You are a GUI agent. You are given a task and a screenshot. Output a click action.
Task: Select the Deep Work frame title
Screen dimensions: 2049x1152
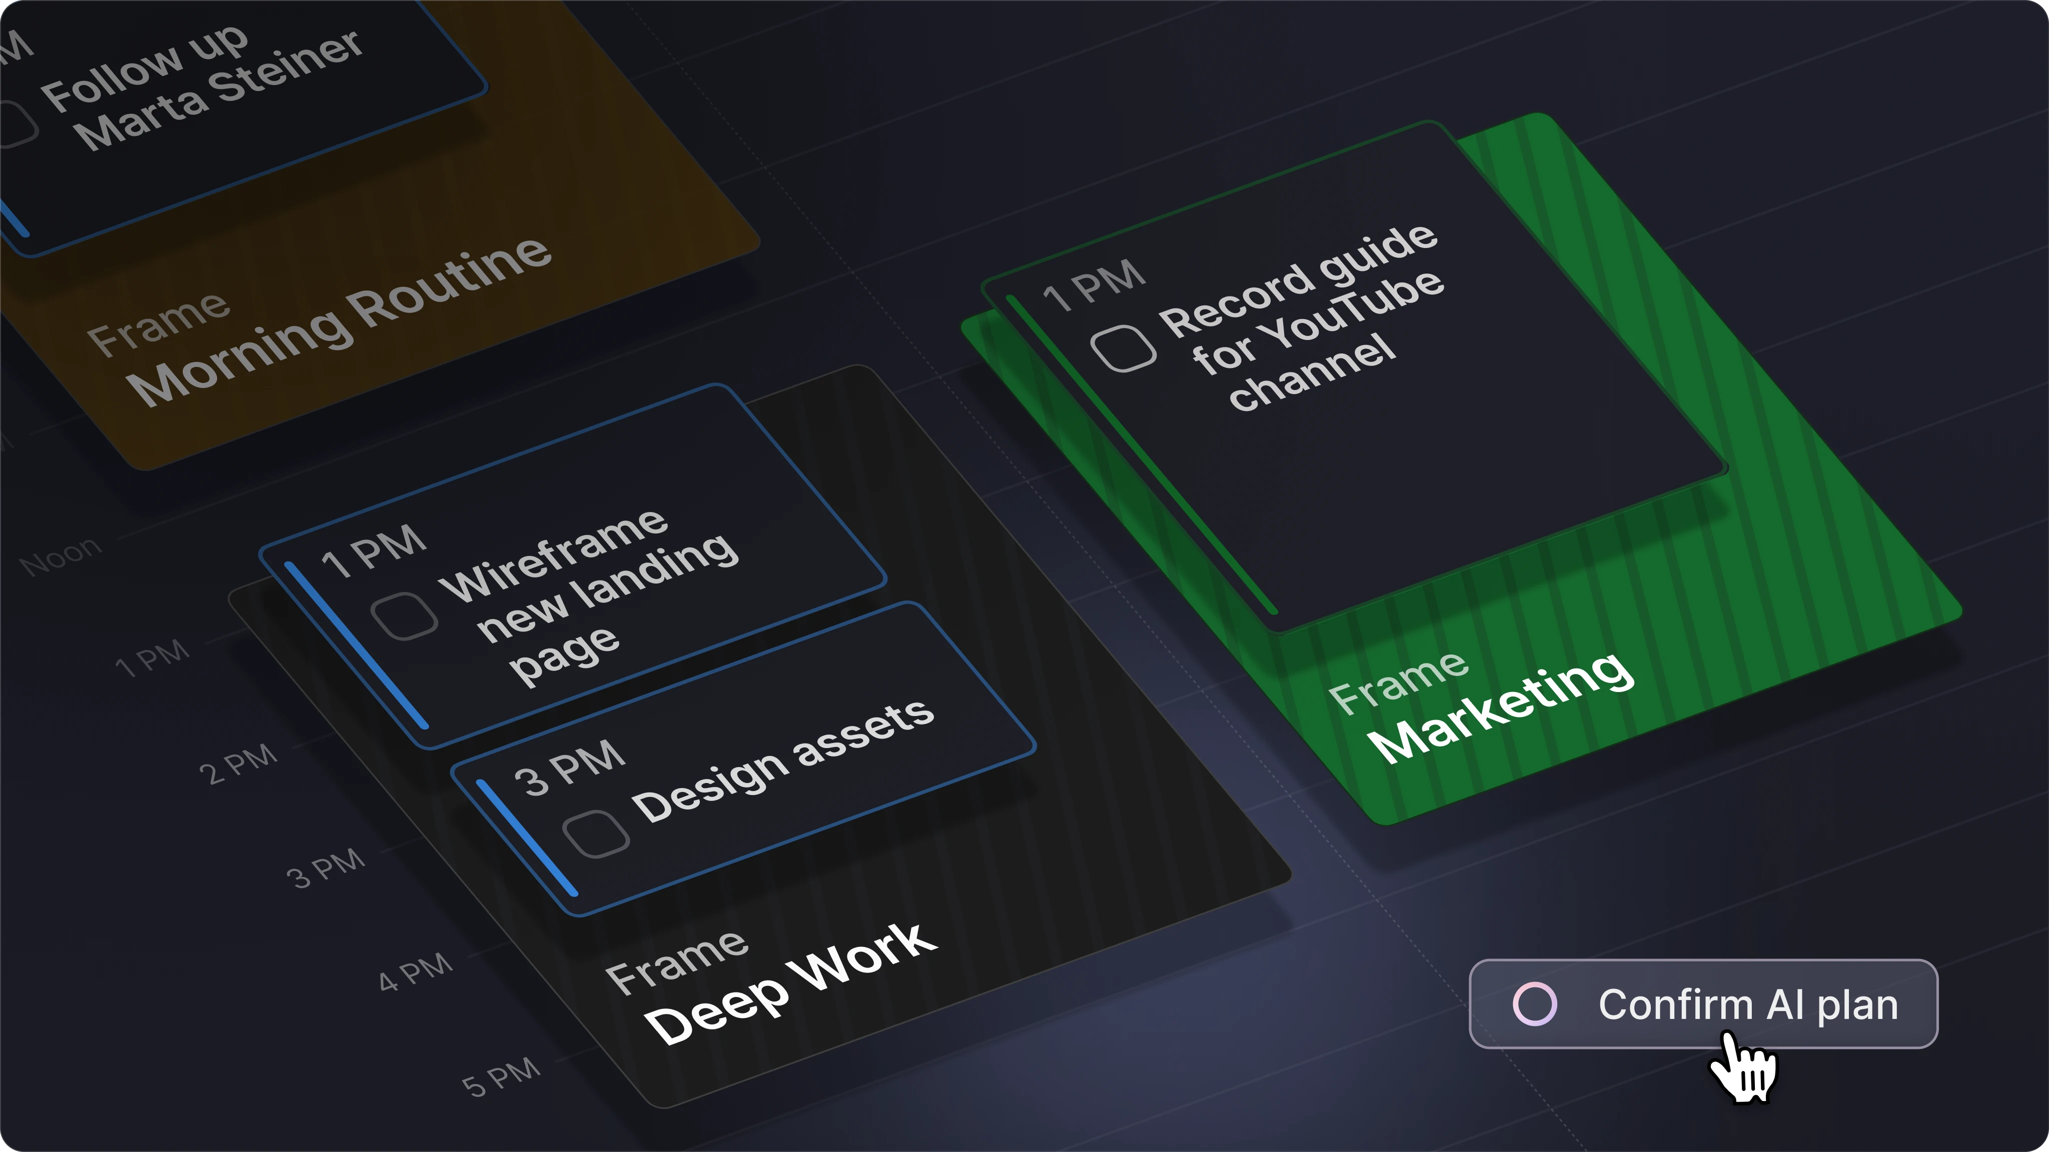pyautogui.click(x=791, y=985)
